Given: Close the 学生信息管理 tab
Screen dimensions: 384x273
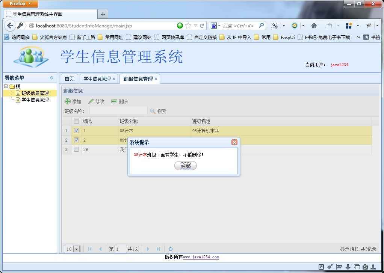Looking at the screenshot, I should pyautogui.click(x=114, y=79).
